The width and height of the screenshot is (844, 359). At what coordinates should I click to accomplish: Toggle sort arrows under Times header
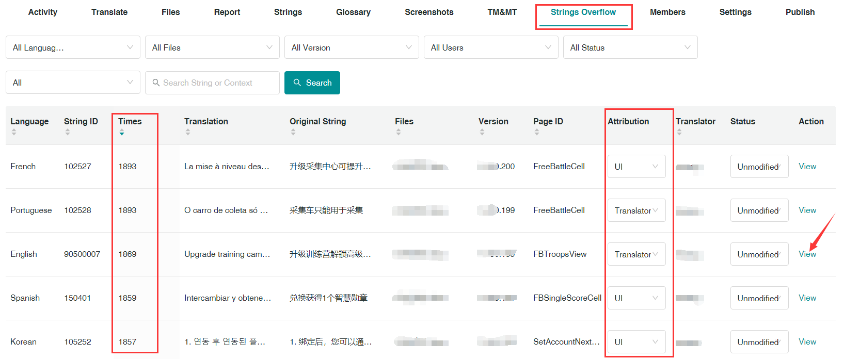(x=122, y=132)
